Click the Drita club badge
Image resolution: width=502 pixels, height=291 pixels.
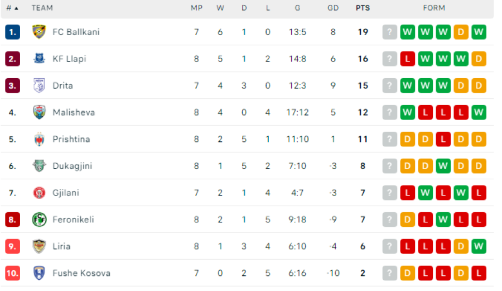pos(39,85)
